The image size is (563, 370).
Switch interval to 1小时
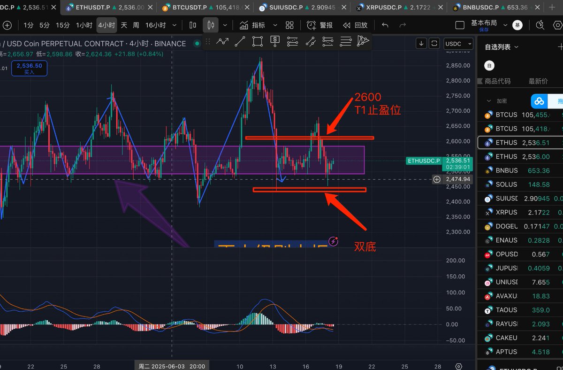pos(84,25)
